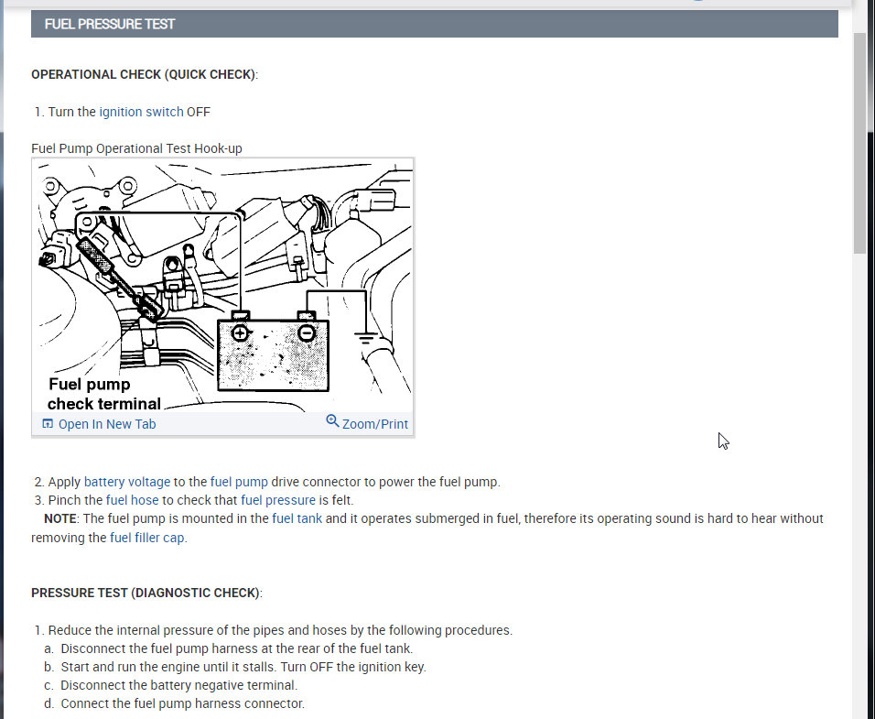Click 'Disconnect the fuel pump harness' step text
Image resolution: width=875 pixels, height=719 pixels.
[237, 648]
